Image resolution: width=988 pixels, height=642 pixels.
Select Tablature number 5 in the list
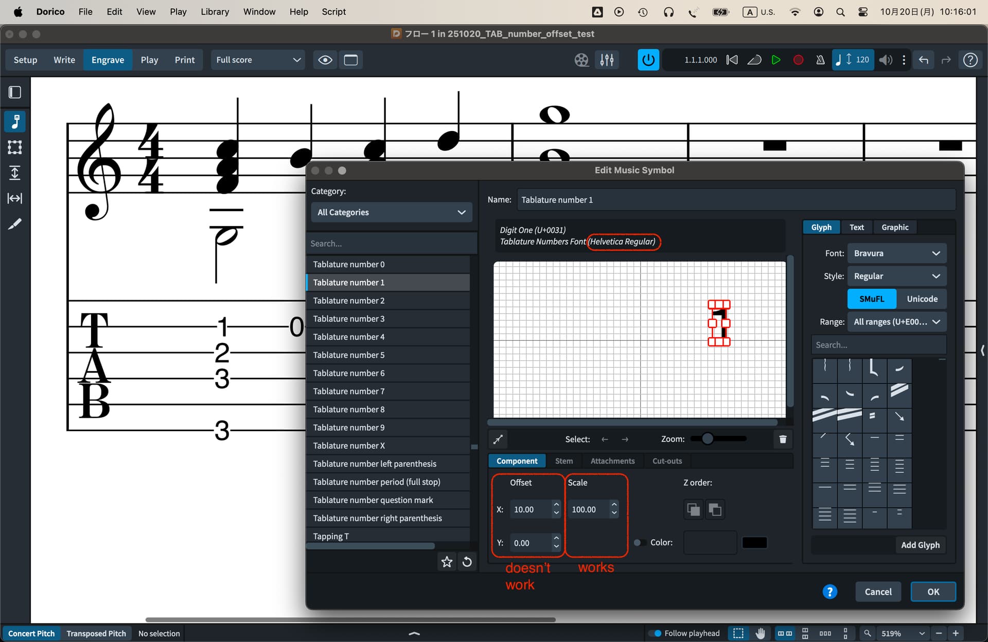[349, 355]
